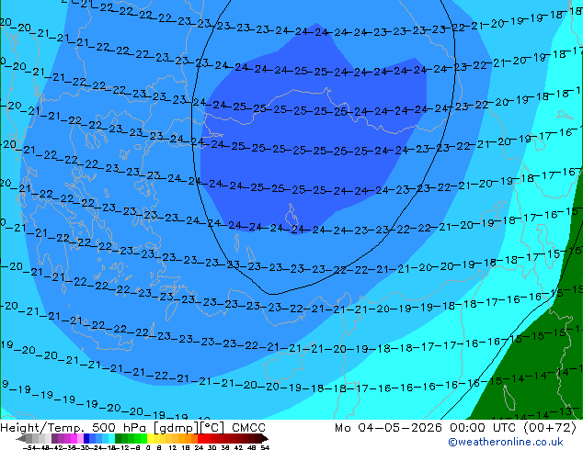Select the bright red swatch in the legend

(x=200, y=439)
